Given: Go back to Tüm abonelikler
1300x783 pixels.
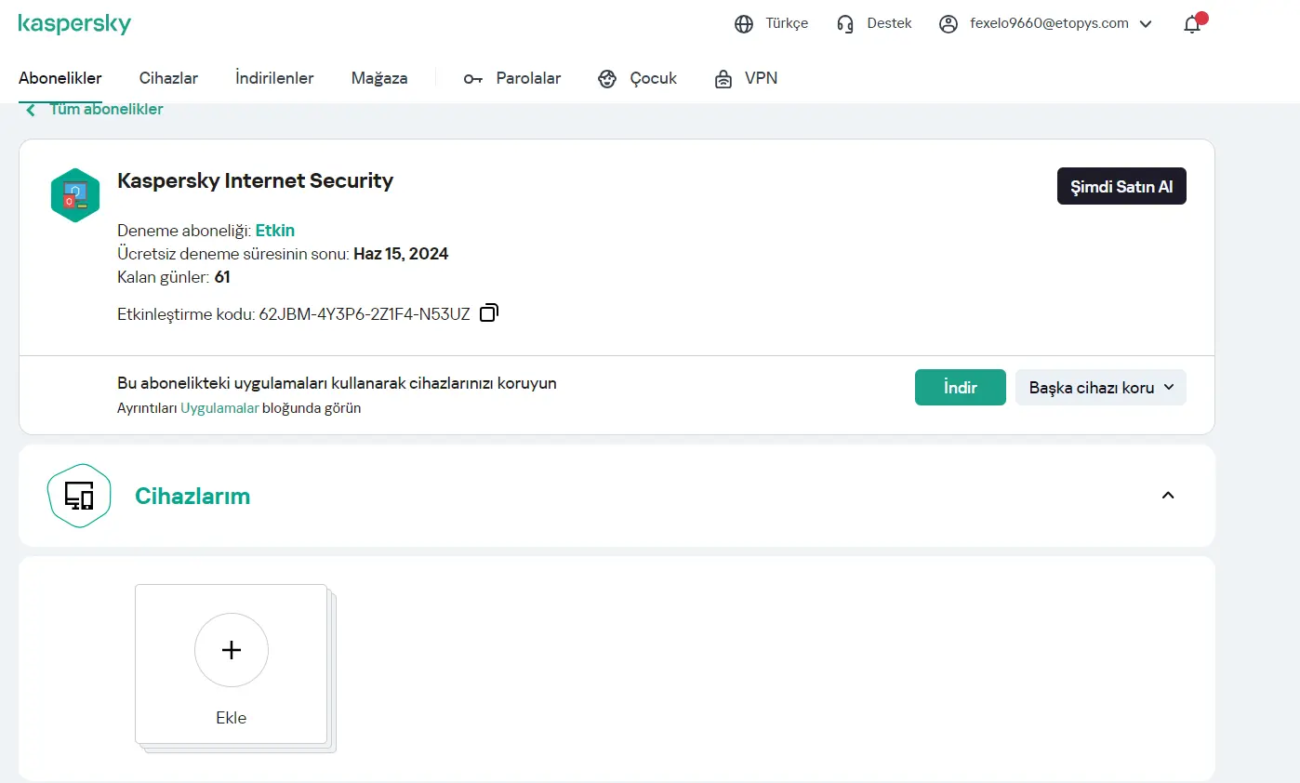Looking at the screenshot, I should pos(106,109).
